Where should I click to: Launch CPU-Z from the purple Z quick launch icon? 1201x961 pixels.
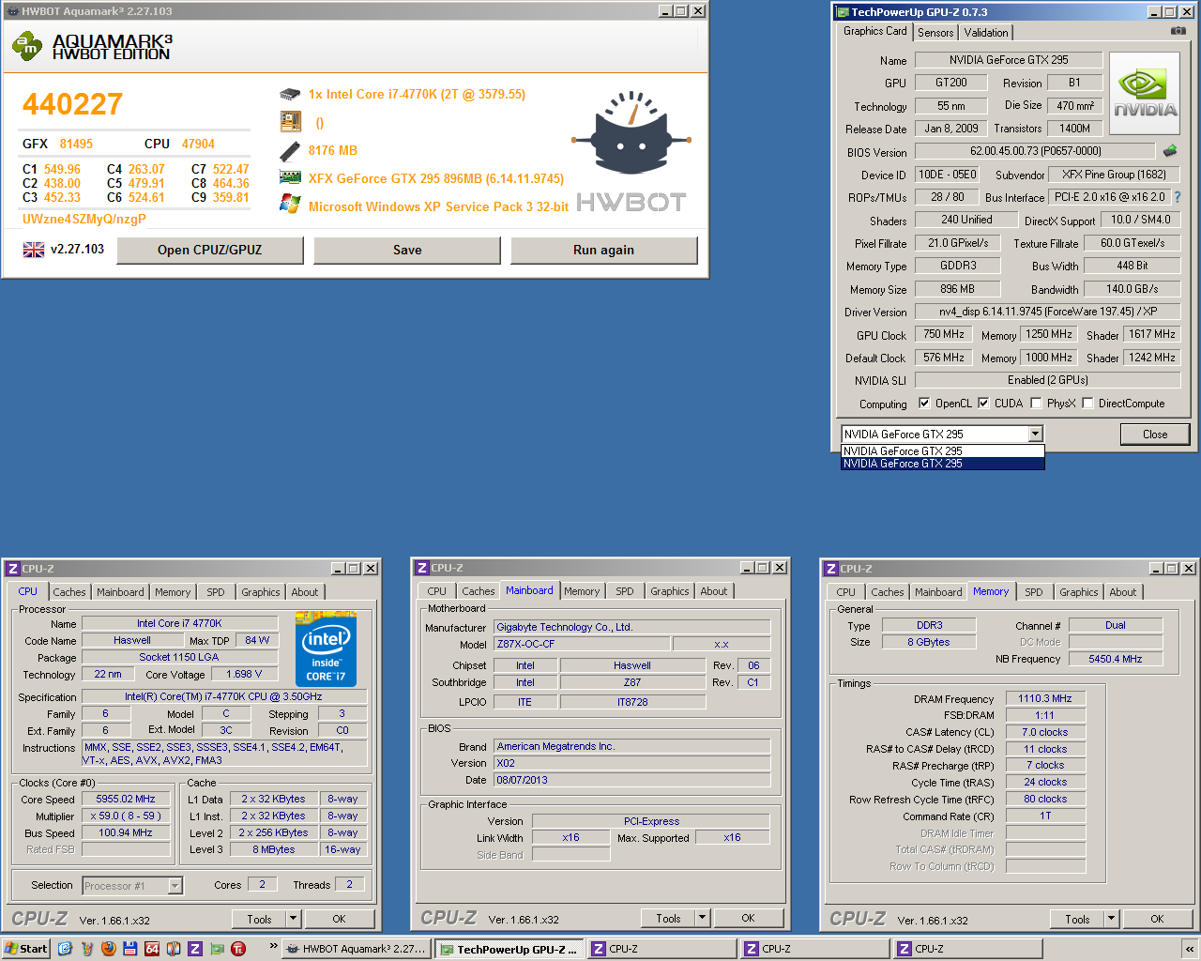[x=195, y=949]
